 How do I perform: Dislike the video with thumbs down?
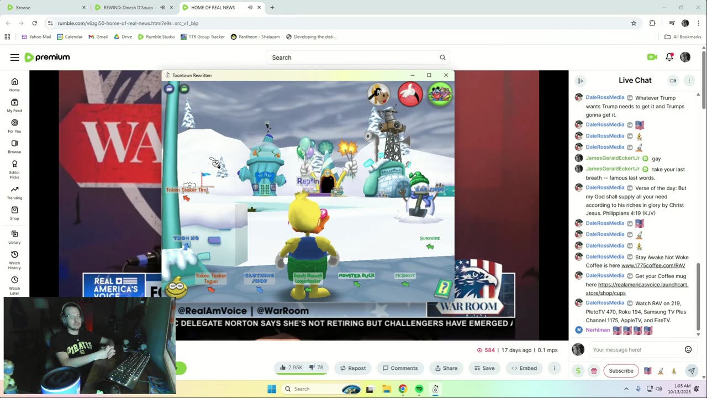pos(316,368)
